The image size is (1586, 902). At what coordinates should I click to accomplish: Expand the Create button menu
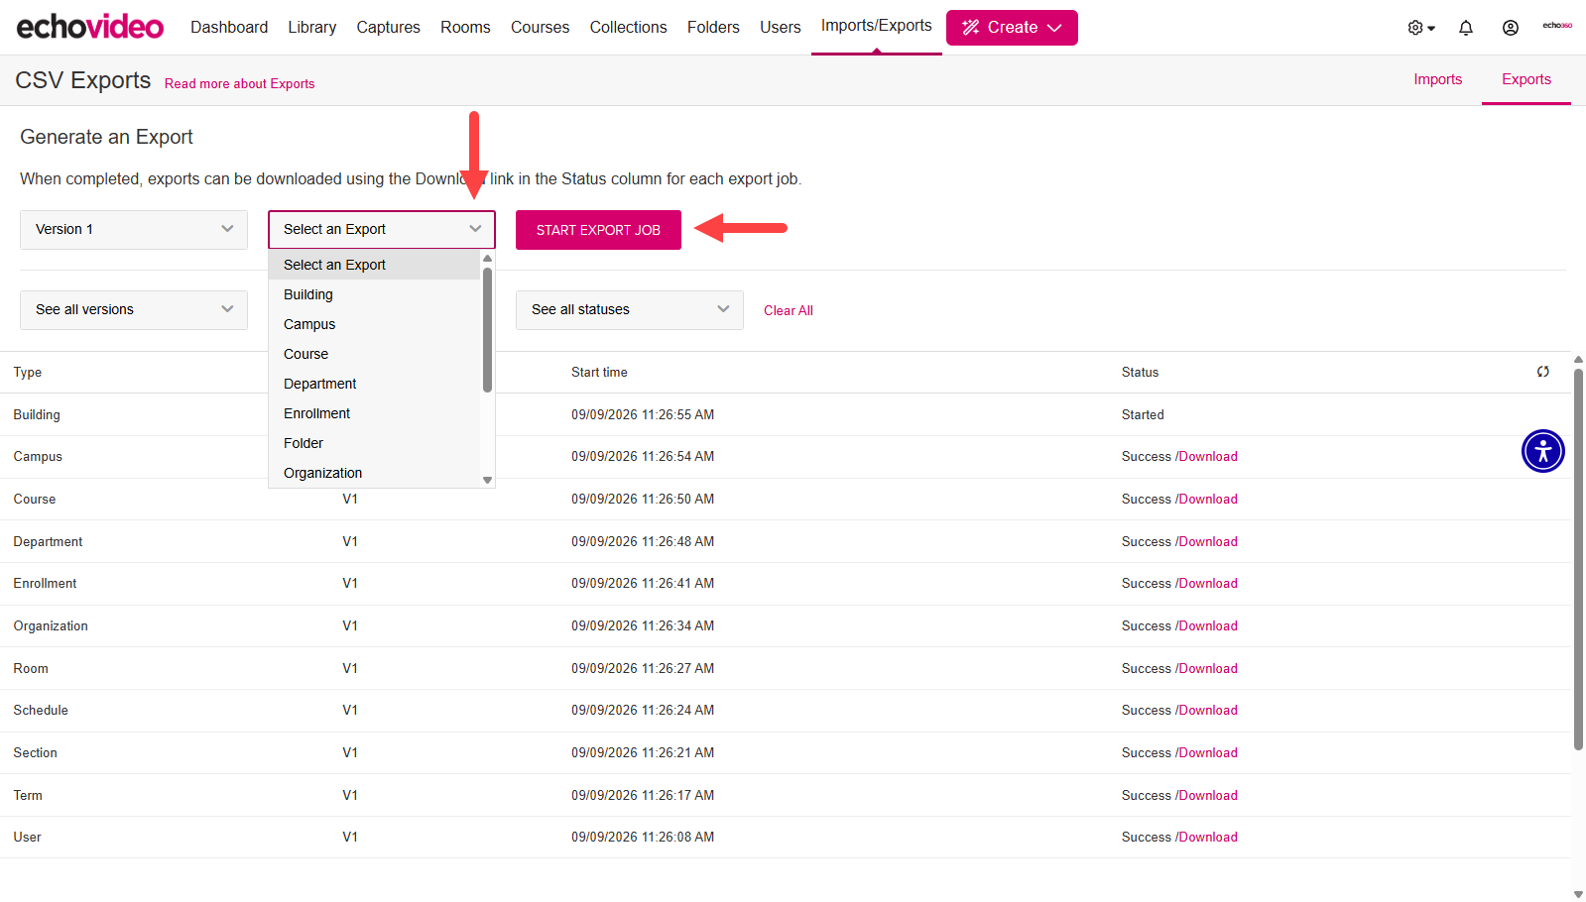point(1012,28)
